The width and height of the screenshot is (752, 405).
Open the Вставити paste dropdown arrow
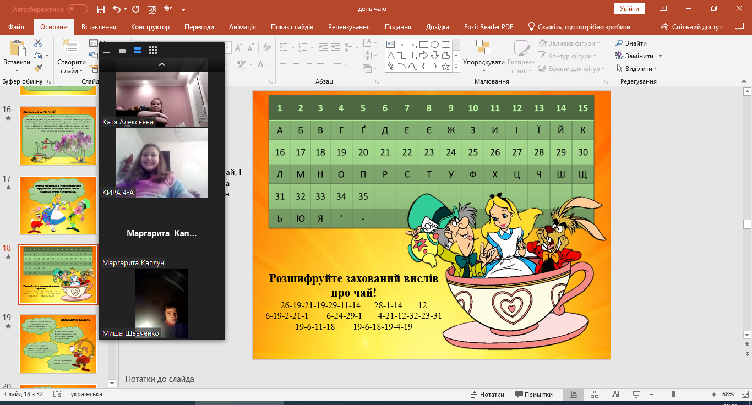[17, 71]
